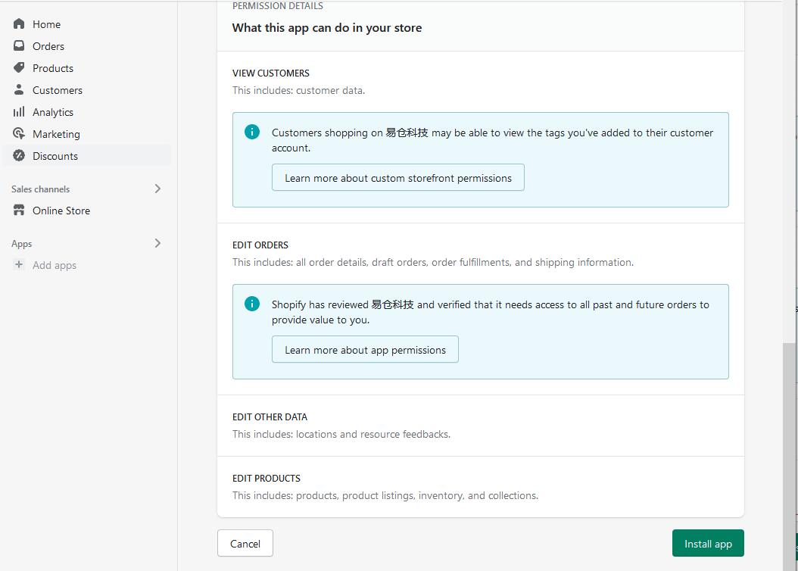Image resolution: width=798 pixels, height=571 pixels.
Task: Click the VIEW CUSTOMERS heading
Action: pyautogui.click(x=271, y=73)
